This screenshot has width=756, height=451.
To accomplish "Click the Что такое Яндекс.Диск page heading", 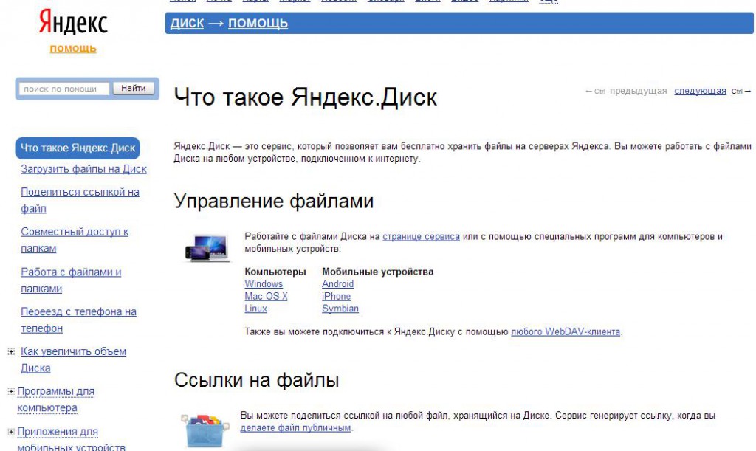I will (x=305, y=97).
